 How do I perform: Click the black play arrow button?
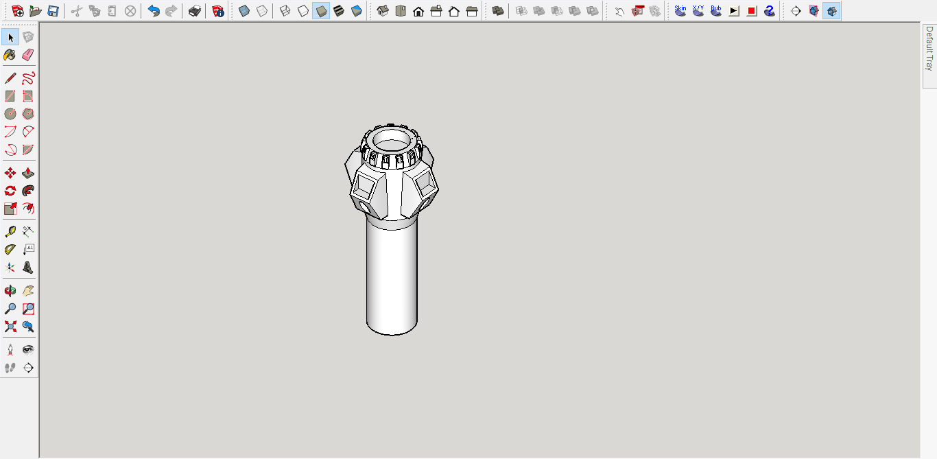(734, 11)
